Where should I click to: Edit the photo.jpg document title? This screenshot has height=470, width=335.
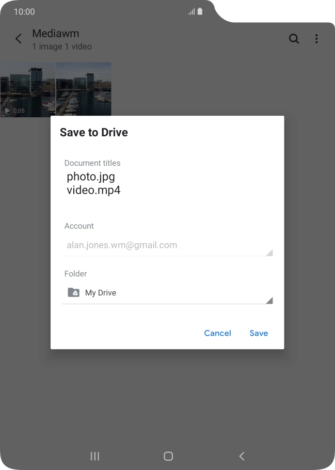(x=91, y=177)
